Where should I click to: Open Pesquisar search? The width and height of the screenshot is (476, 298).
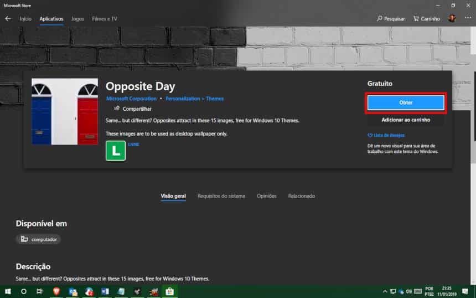click(391, 19)
